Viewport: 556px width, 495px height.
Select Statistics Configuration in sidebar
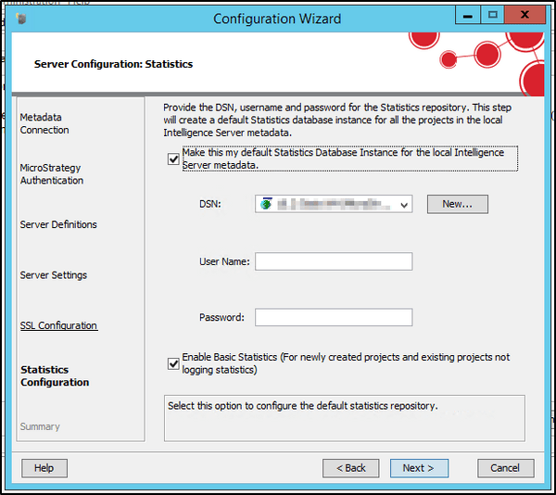point(55,375)
